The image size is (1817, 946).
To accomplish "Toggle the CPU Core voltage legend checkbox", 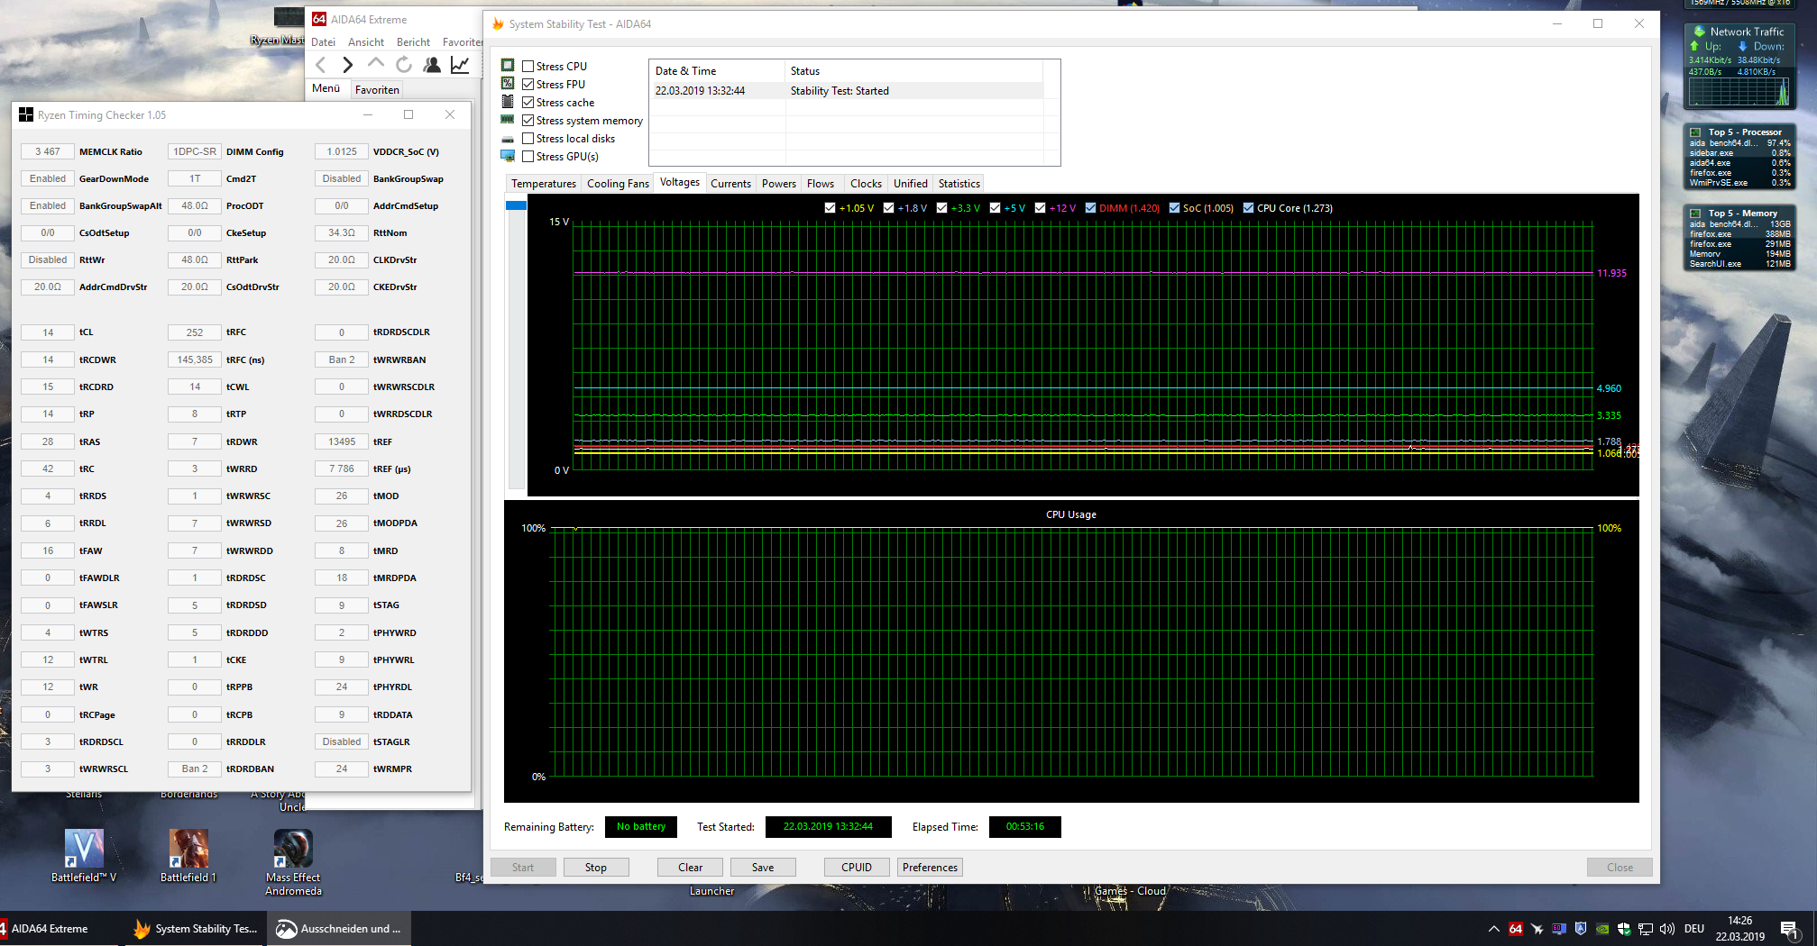I will [1248, 208].
